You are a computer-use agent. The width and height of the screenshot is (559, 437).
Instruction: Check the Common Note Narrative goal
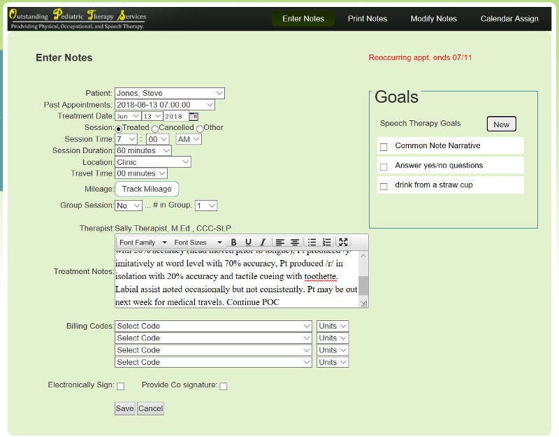pyautogui.click(x=384, y=147)
